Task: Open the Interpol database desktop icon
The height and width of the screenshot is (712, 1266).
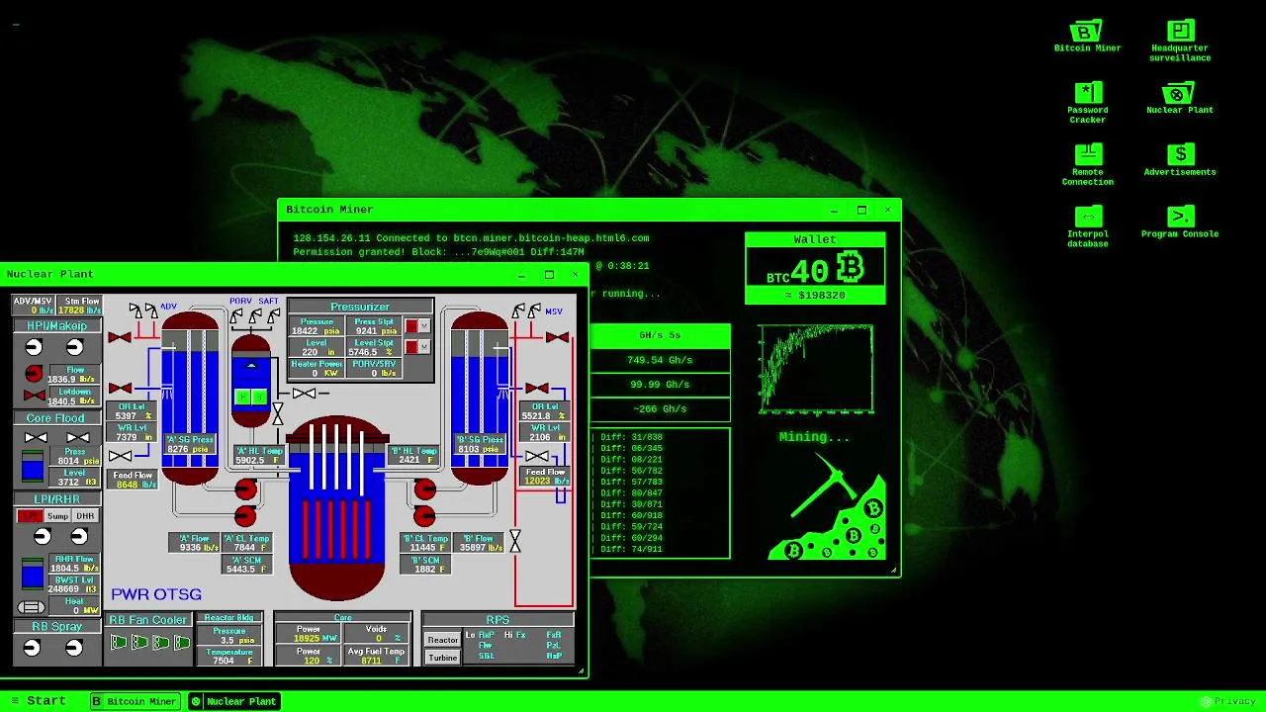Action: tap(1087, 226)
